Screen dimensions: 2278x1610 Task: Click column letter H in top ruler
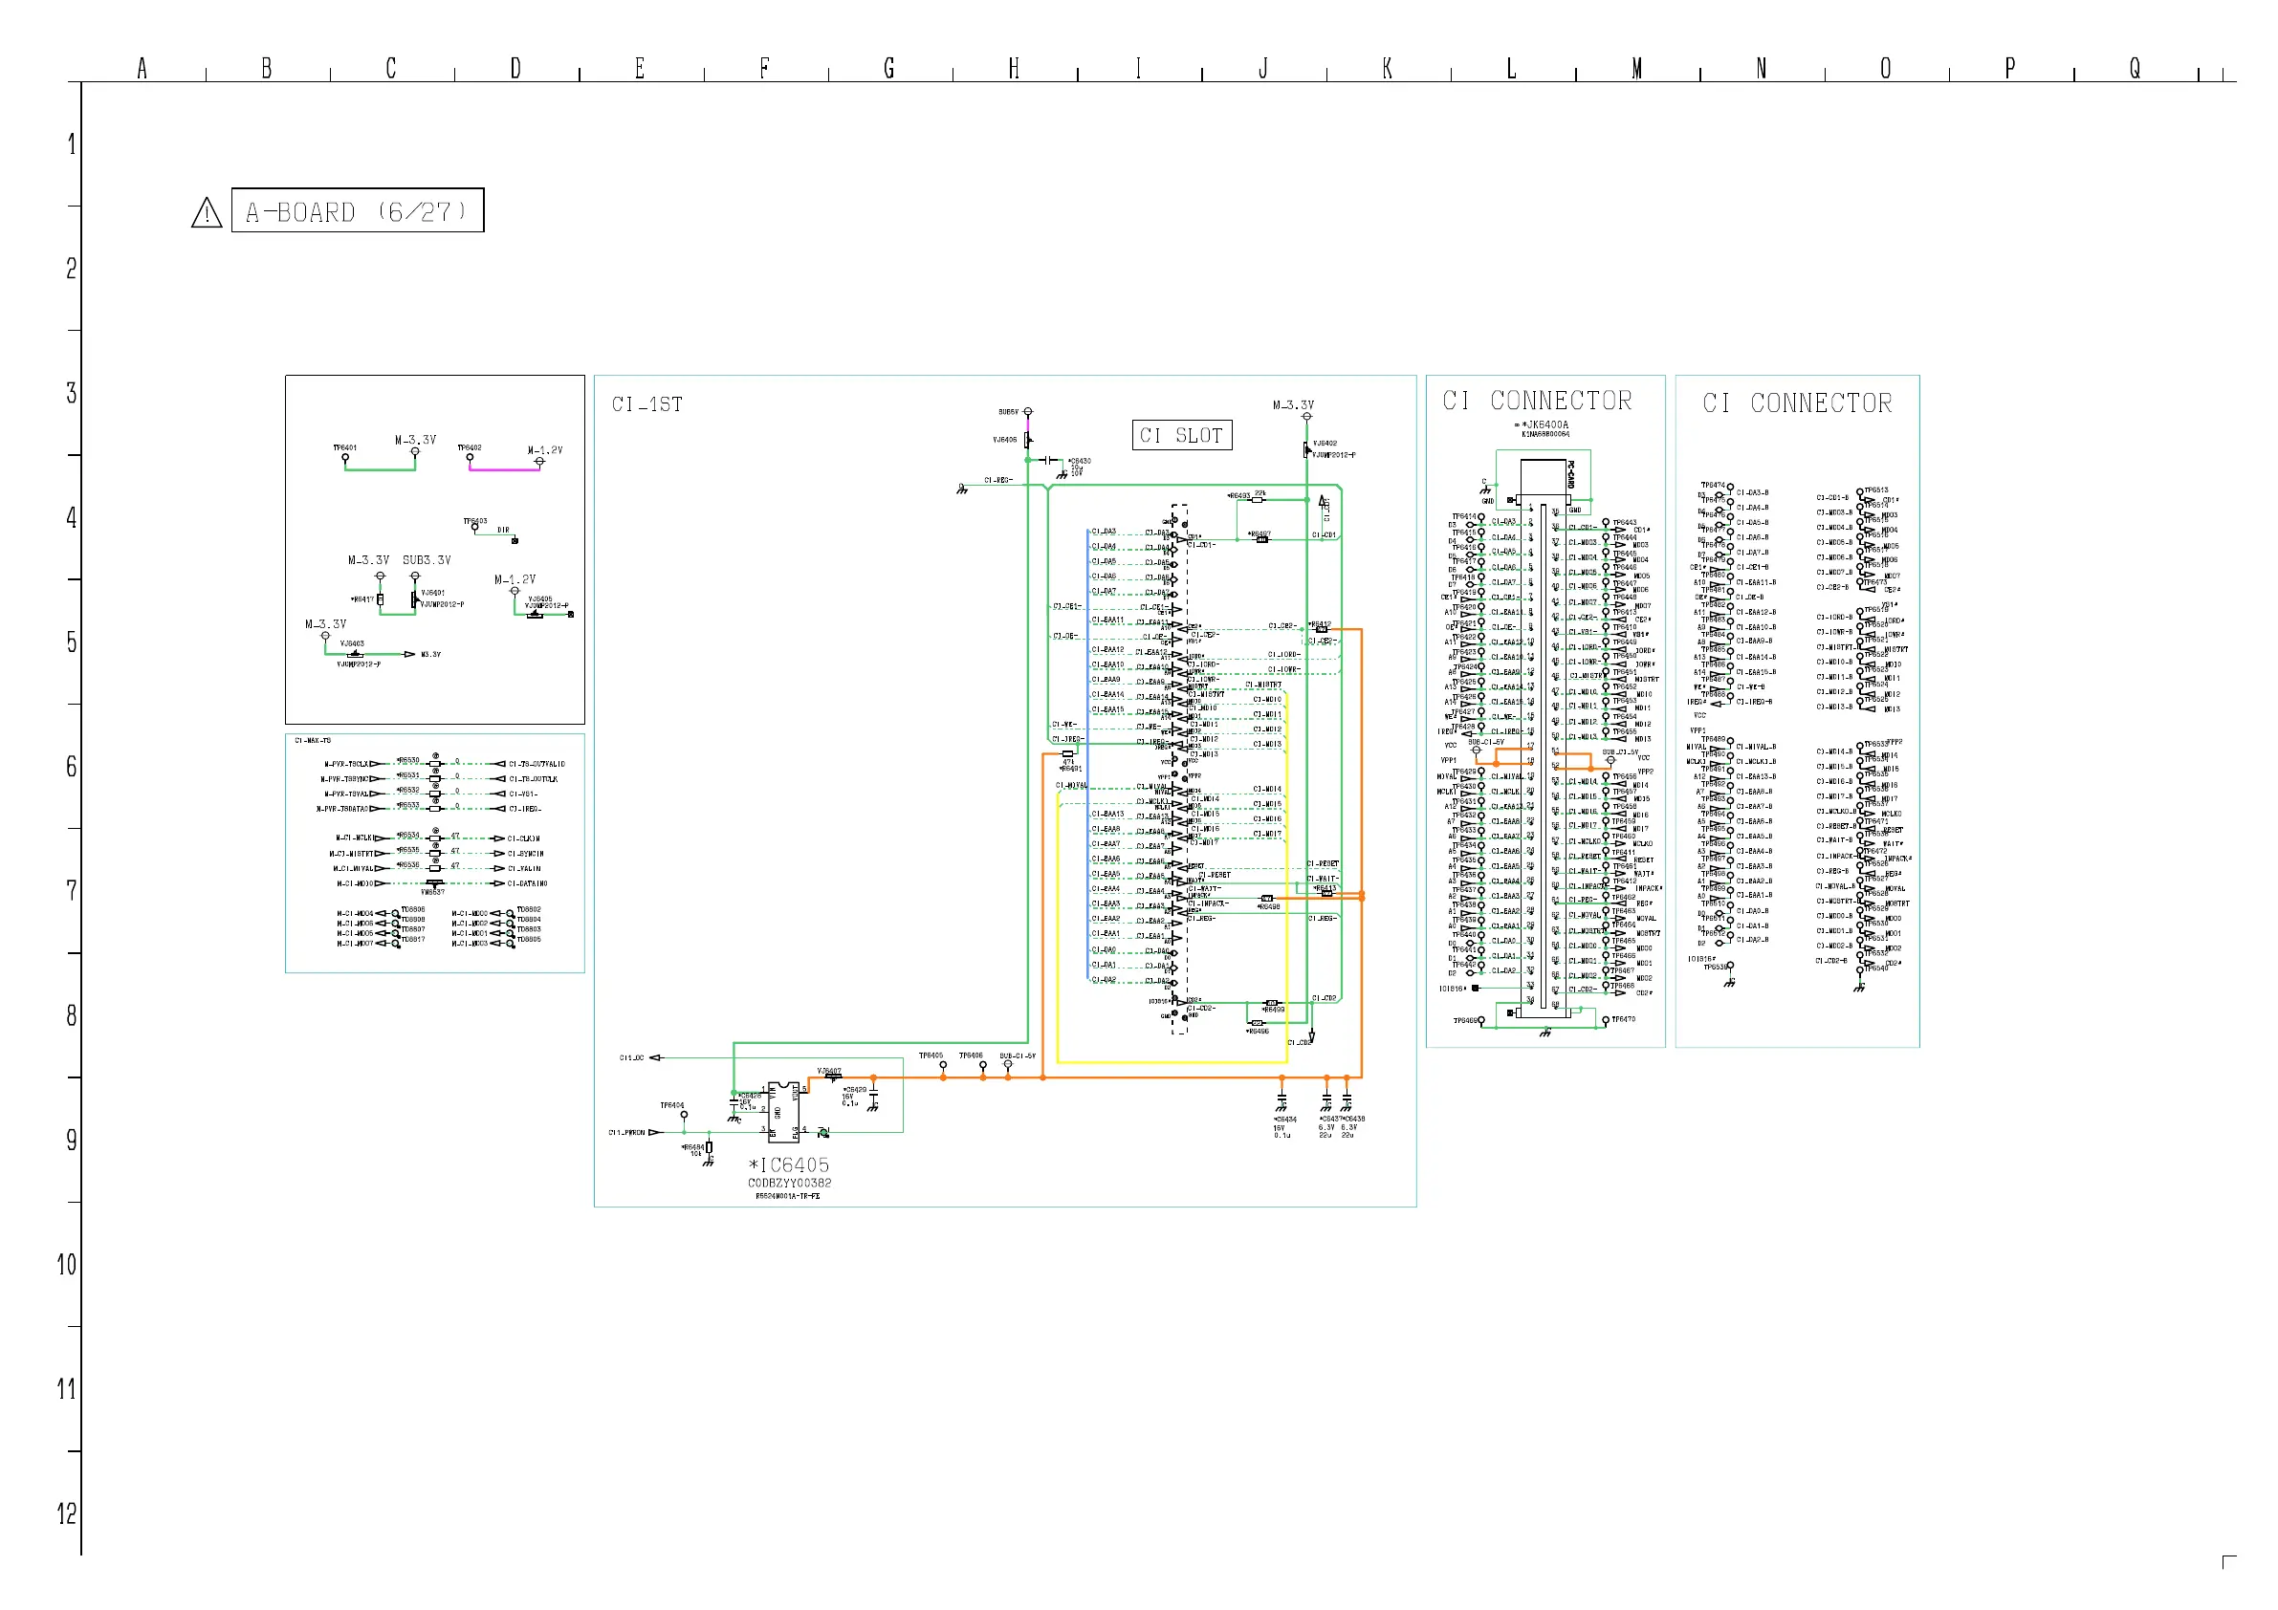point(1013,69)
